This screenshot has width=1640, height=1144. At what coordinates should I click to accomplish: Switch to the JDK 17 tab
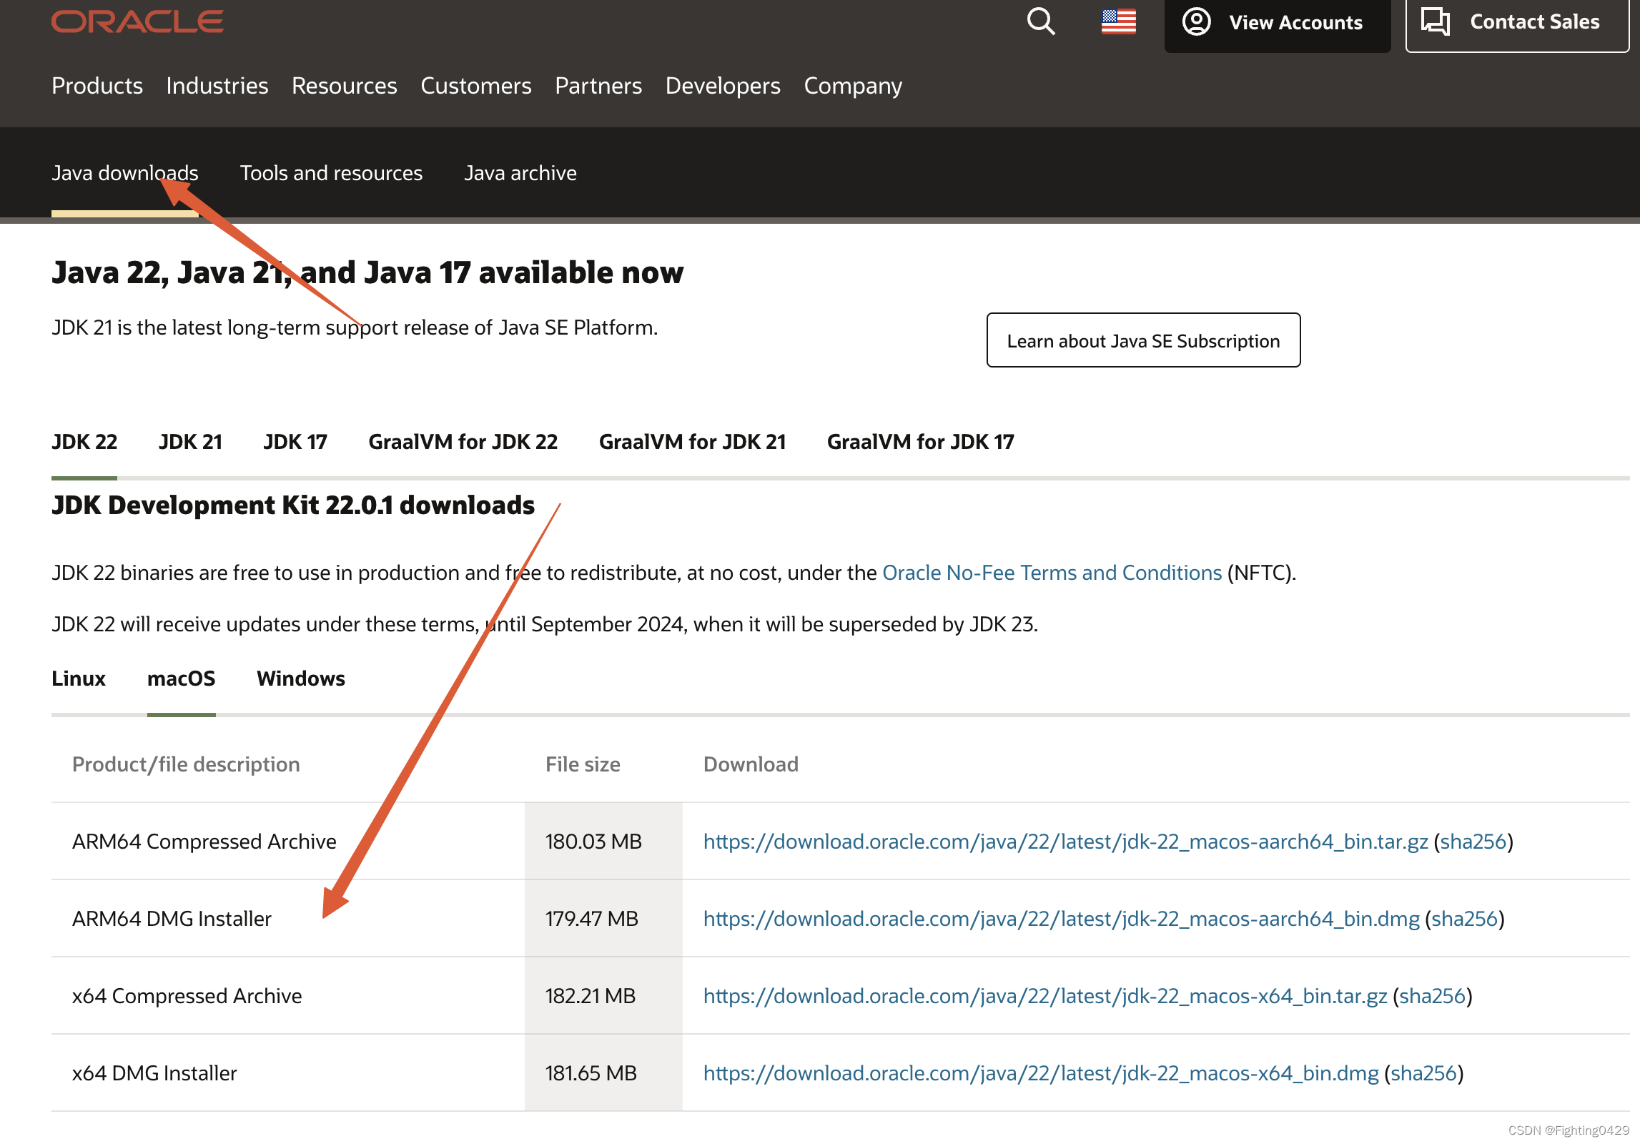pos(295,442)
